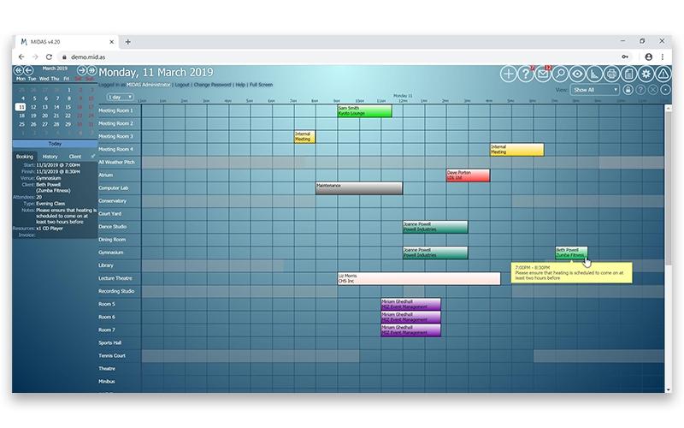
Task: Open Chrome profile account icon
Action: coord(649,56)
